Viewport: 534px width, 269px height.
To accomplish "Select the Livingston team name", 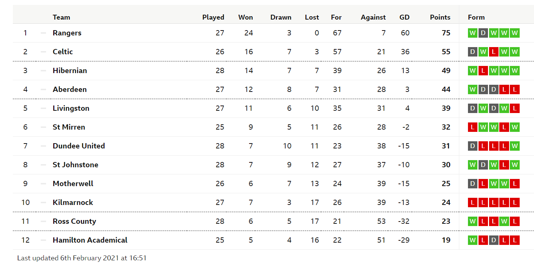I will [x=71, y=108].
